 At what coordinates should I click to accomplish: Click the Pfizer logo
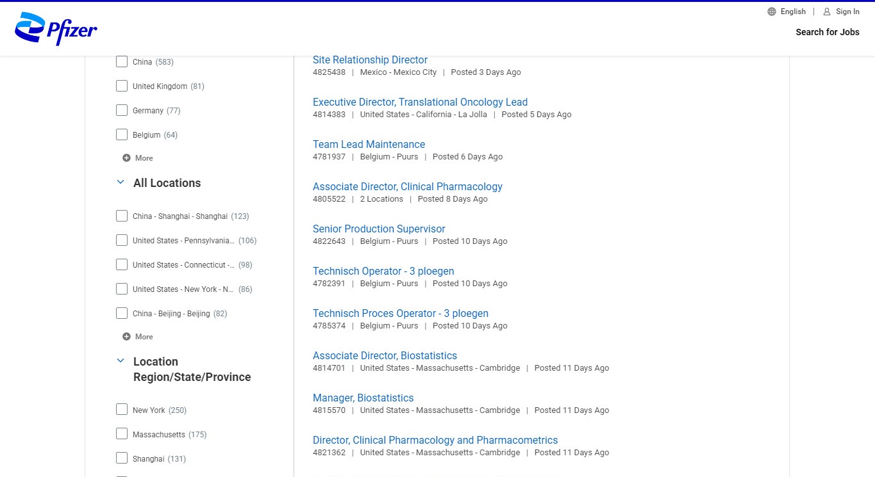point(56,29)
